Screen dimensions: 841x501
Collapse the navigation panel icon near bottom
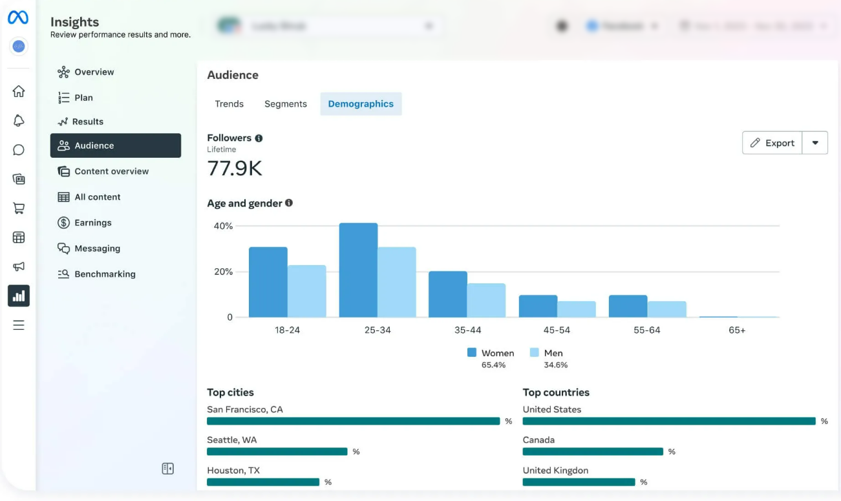point(167,467)
